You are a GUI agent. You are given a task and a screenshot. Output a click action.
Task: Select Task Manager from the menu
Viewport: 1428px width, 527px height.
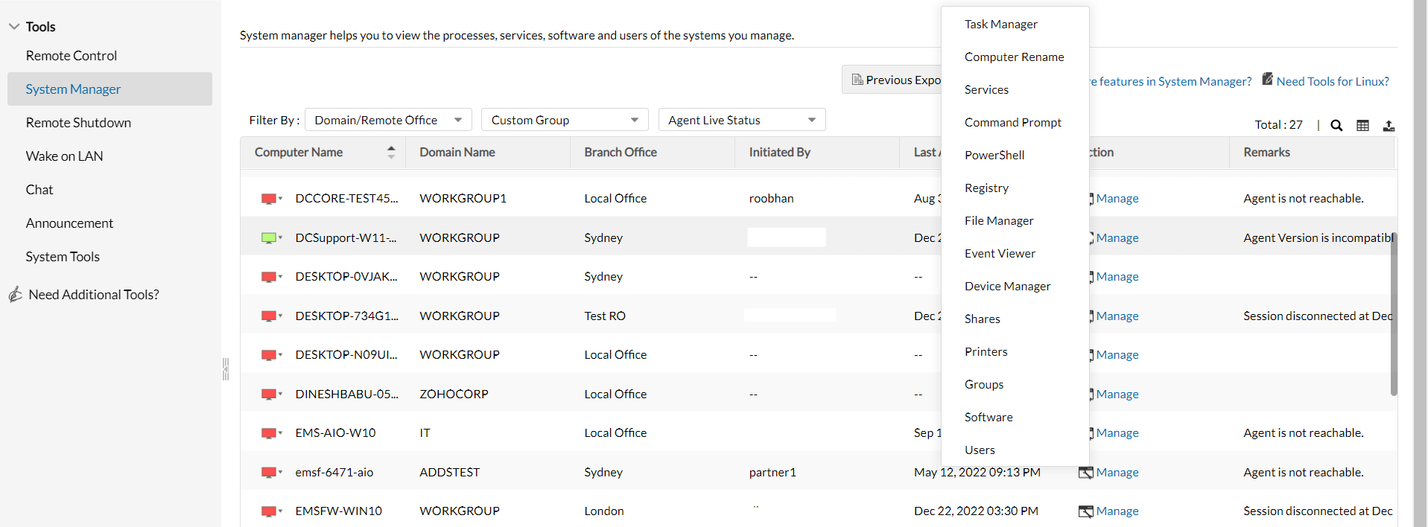tap(1000, 25)
